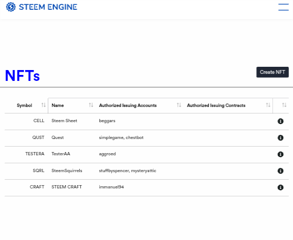Click stuffbyspencer, mysteryattic issuing accounts
293x240 pixels.
[x=128, y=171]
